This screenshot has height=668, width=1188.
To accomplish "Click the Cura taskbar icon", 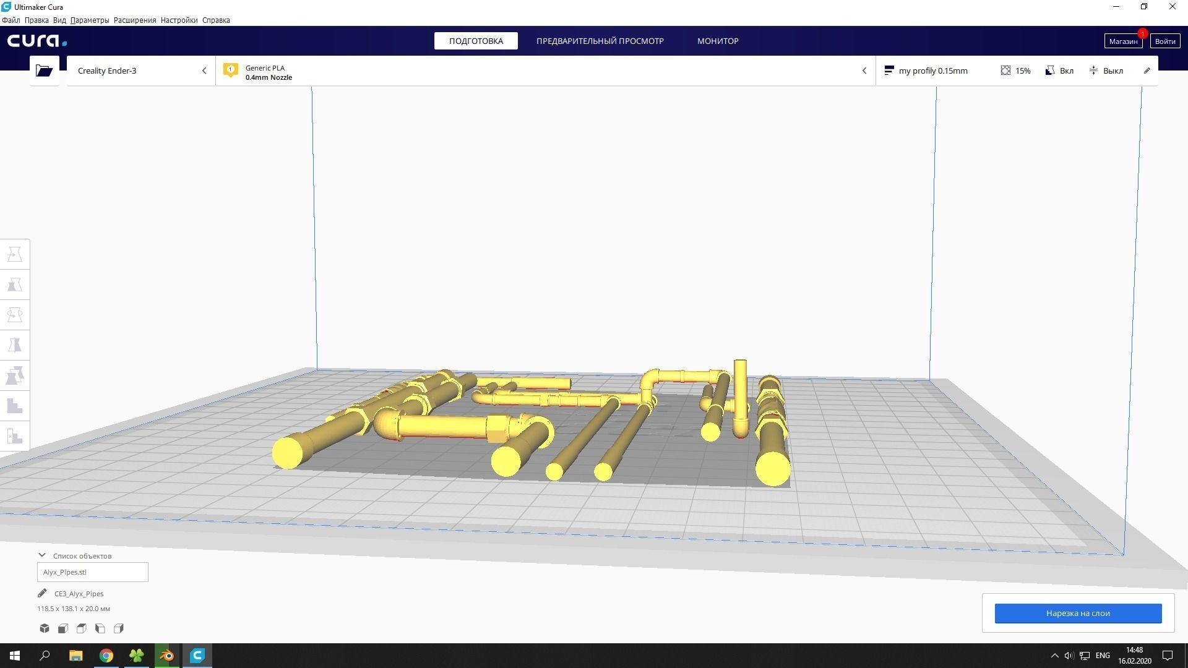I will point(197,656).
